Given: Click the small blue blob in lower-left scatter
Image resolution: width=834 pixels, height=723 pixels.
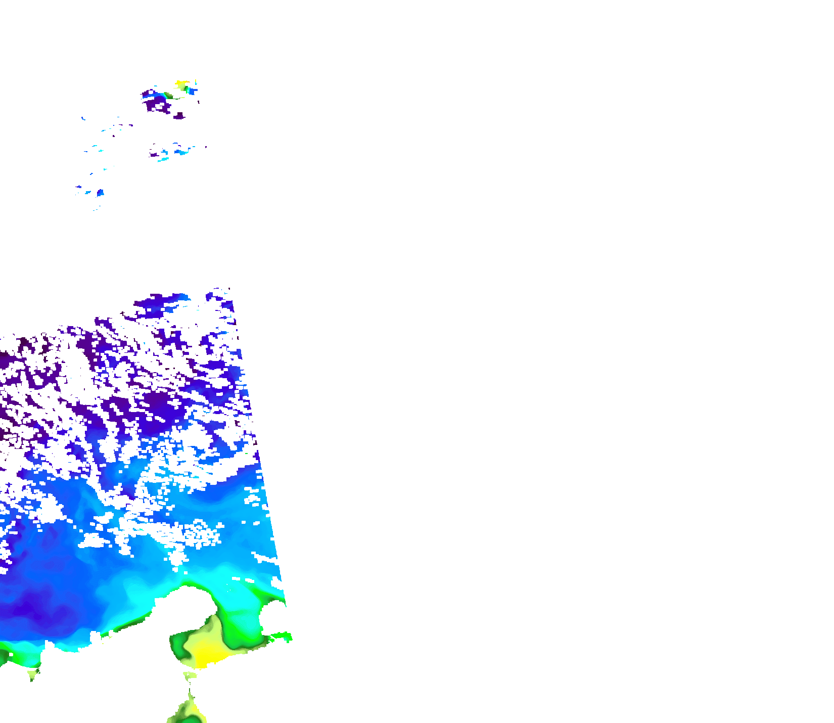Looking at the screenshot, I should pyautogui.click(x=100, y=193).
